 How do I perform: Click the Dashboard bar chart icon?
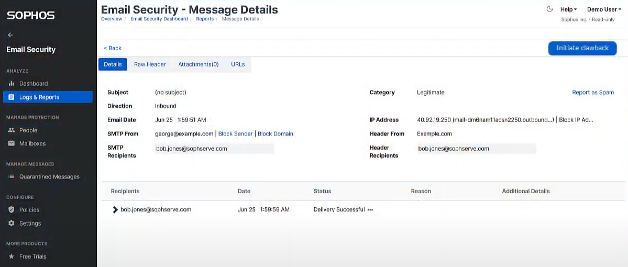click(x=11, y=84)
